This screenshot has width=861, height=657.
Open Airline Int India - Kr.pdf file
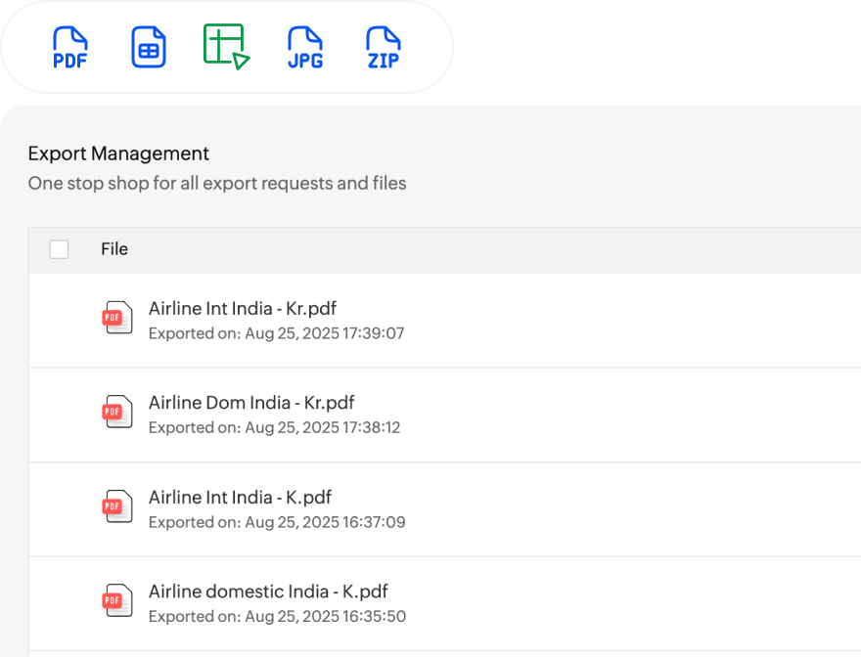coord(243,309)
